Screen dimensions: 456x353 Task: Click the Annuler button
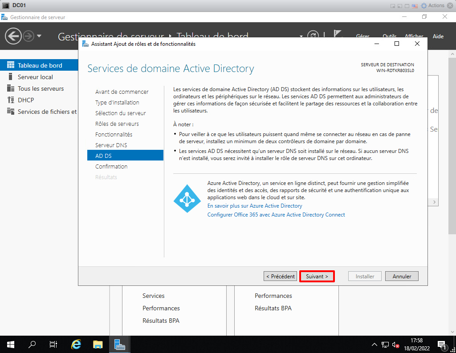[x=402, y=276]
